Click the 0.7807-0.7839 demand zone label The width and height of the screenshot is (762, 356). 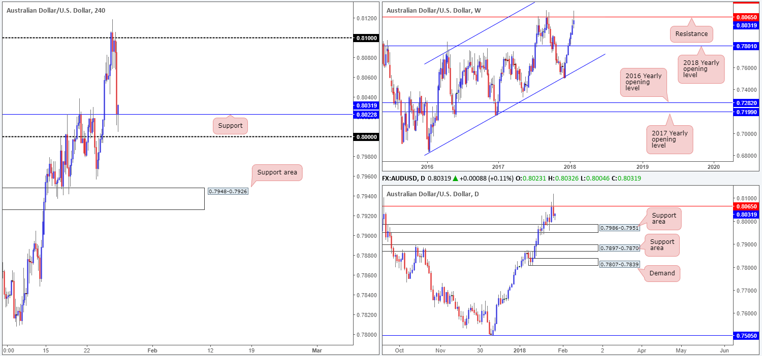[621, 264]
